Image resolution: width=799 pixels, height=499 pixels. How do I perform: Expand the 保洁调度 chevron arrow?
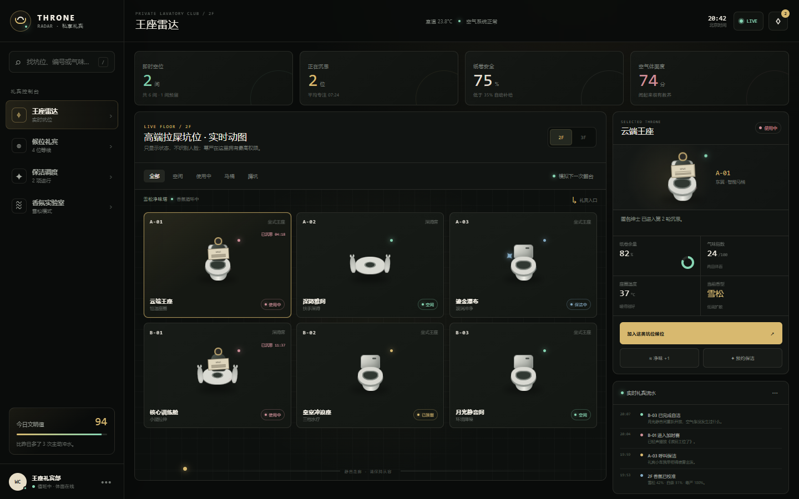point(111,177)
